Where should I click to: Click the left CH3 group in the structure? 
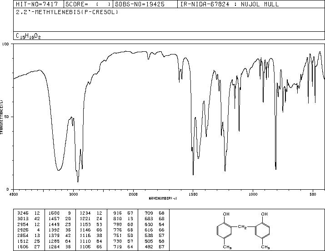227,247
